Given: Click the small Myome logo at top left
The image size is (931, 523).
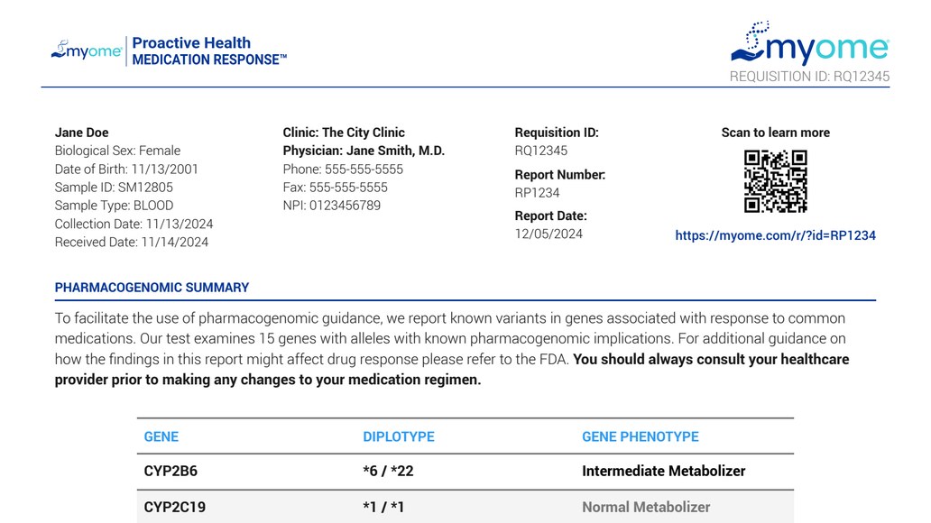Looking at the screenshot, I should 87,50.
